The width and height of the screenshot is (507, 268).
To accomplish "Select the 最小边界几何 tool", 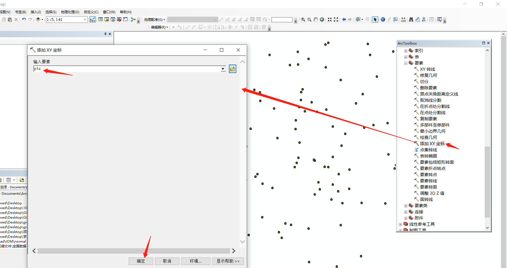I will (432, 131).
